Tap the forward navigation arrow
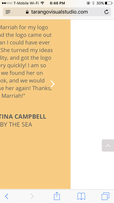This screenshot has height=203, width=114. click(32, 196)
